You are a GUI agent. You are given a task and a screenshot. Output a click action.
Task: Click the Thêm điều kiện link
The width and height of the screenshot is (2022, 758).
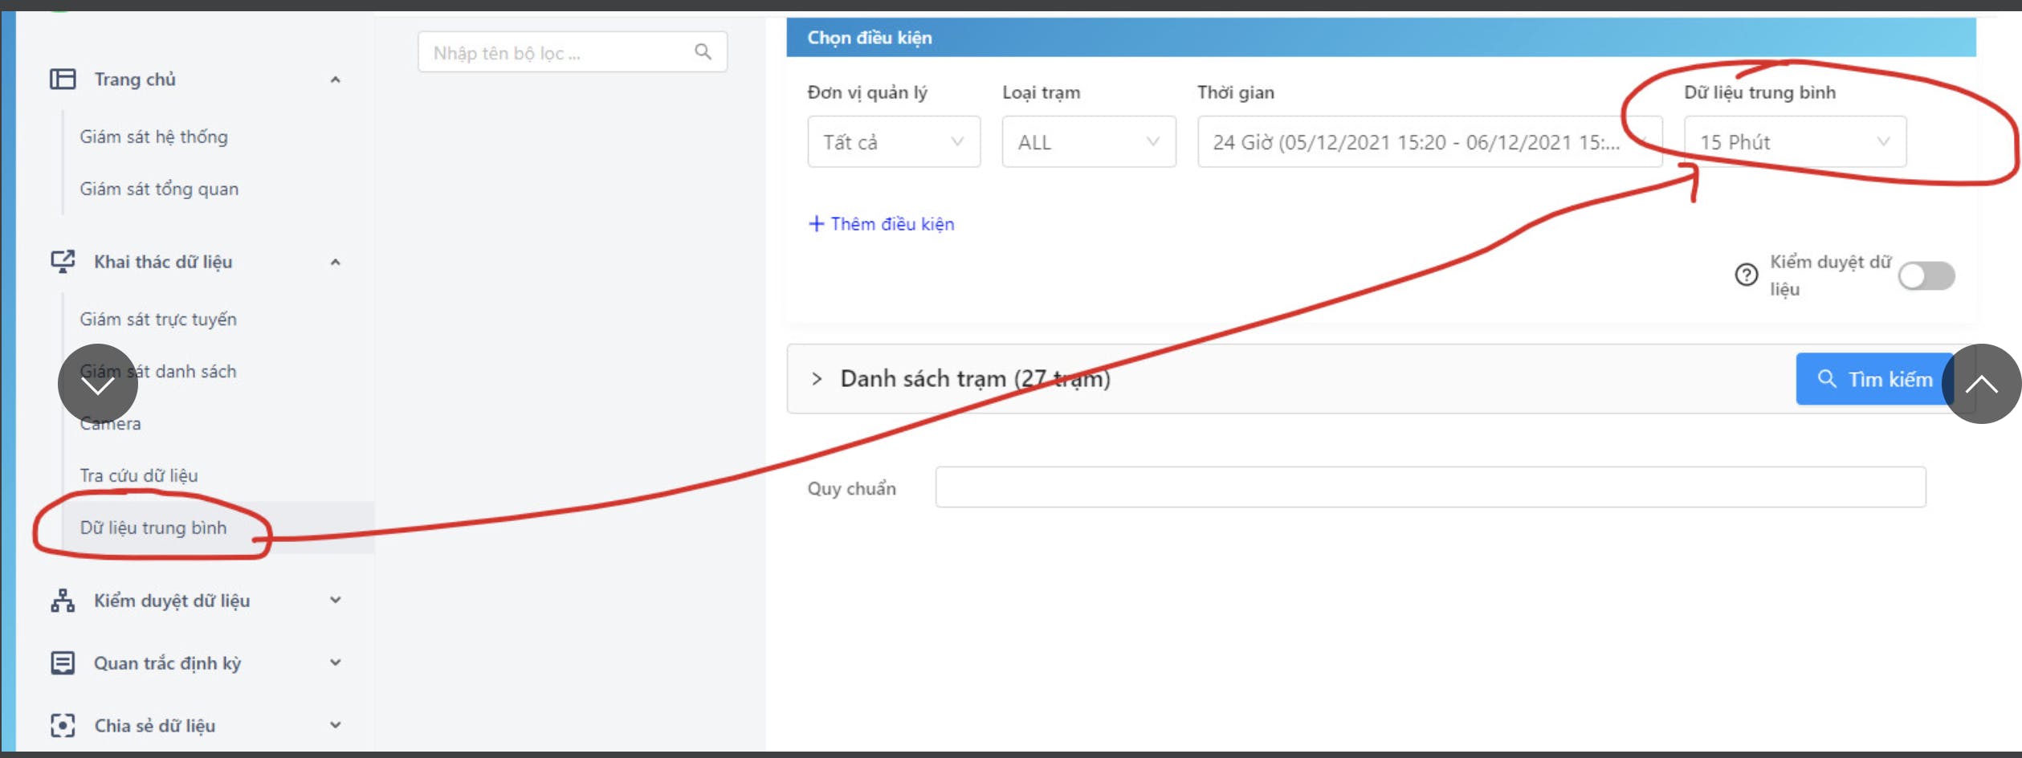click(881, 224)
